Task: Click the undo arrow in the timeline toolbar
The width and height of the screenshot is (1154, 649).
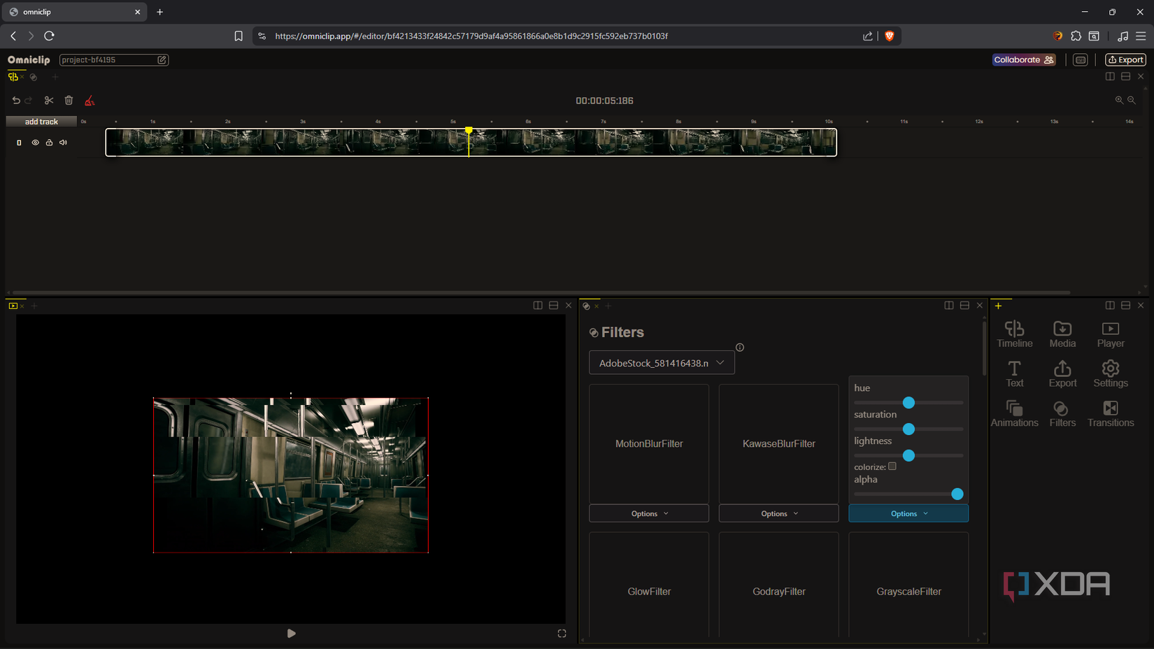Action: (16, 100)
